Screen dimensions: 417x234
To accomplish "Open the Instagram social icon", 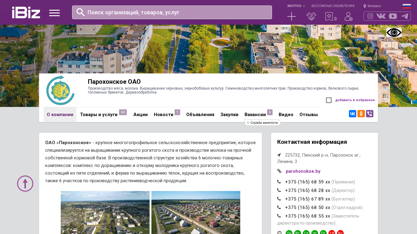I will (370, 16).
